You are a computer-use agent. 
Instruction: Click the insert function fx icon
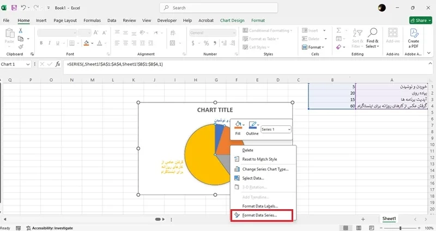[58, 64]
